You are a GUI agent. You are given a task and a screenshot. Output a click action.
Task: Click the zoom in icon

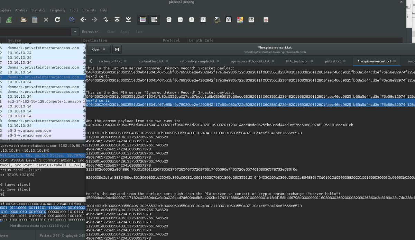(x=169, y=20)
